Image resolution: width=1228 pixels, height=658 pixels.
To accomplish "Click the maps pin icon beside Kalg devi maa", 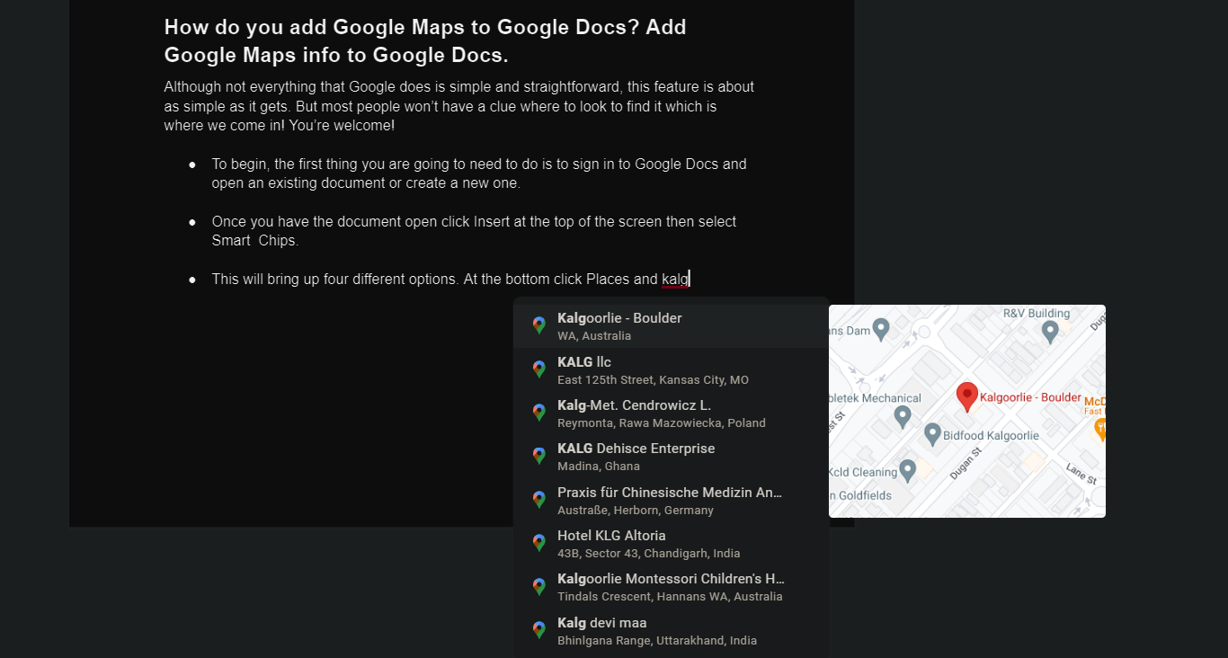I will (x=539, y=630).
